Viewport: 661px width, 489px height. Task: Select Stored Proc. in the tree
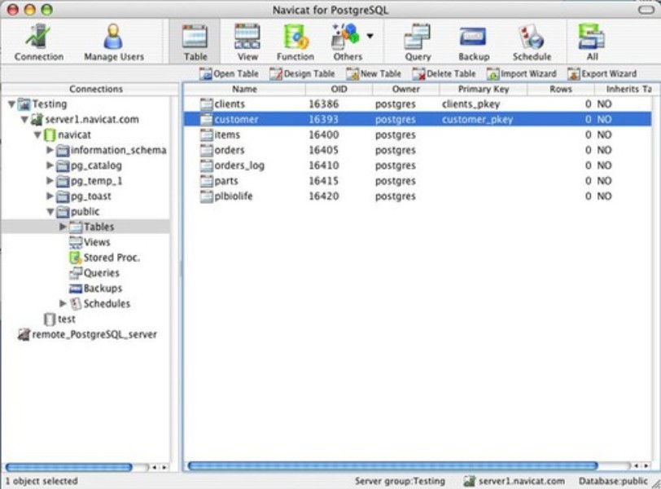[x=111, y=258]
